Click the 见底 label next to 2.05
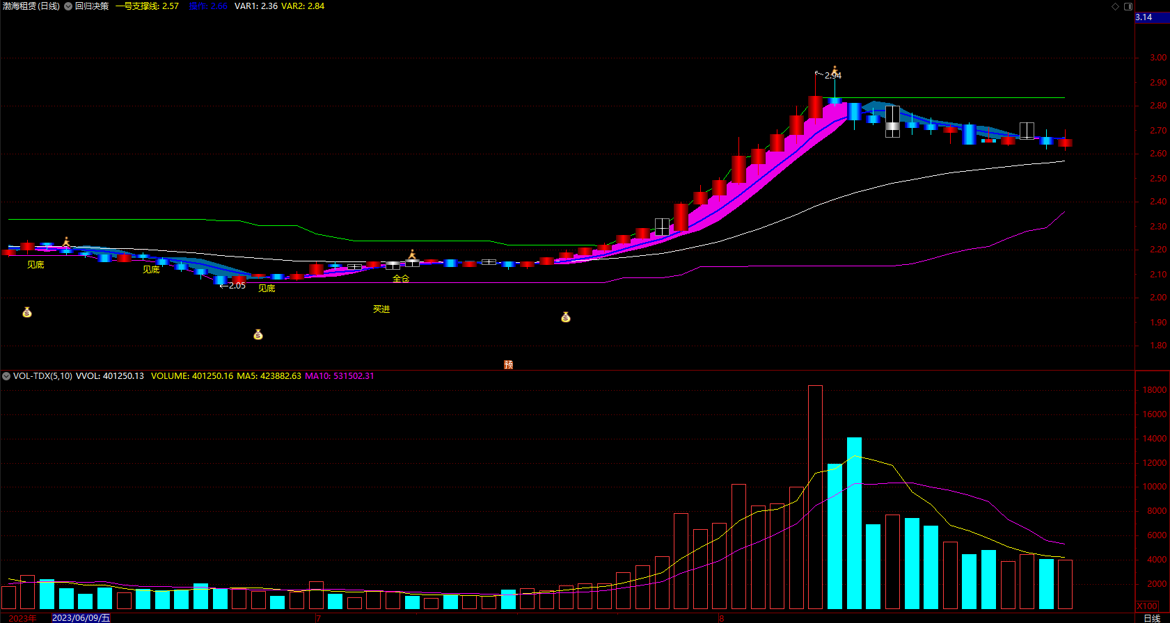 (x=267, y=289)
